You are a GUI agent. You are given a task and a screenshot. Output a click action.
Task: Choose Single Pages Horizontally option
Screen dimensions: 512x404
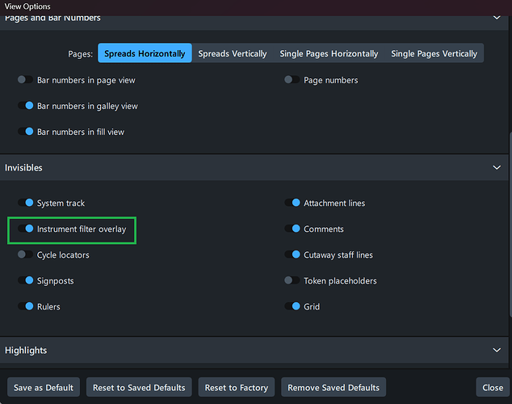point(329,53)
